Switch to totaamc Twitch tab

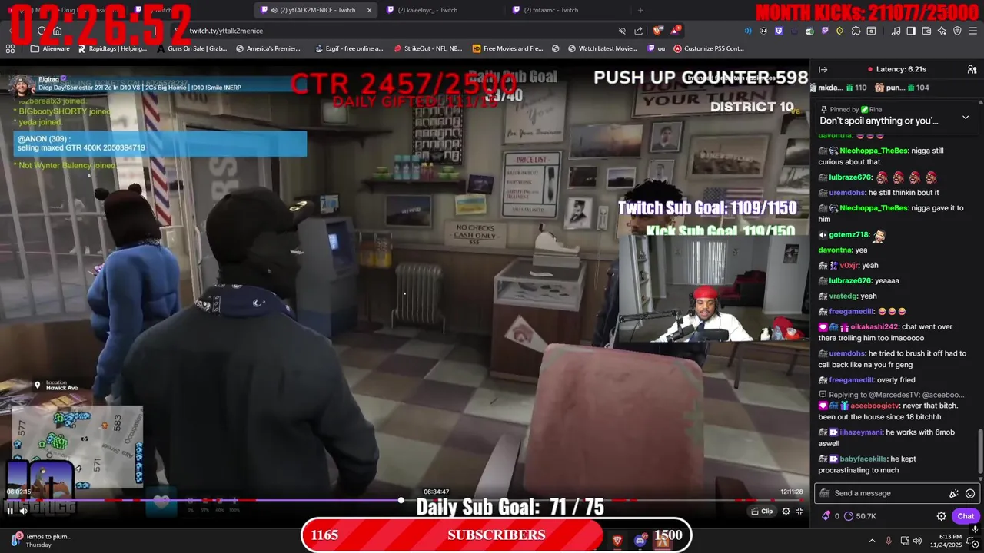click(550, 10)
